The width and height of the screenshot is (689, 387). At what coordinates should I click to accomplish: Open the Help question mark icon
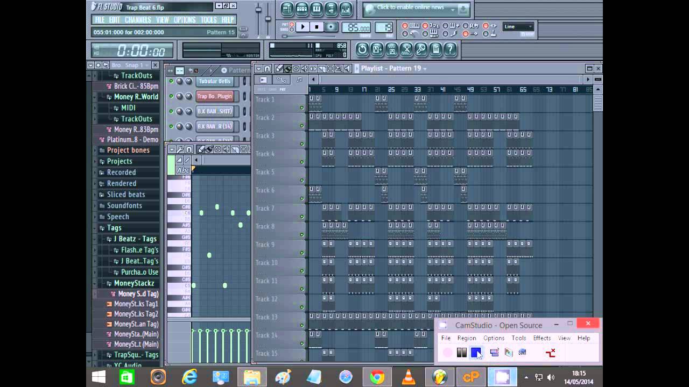[x=450, y=49]
